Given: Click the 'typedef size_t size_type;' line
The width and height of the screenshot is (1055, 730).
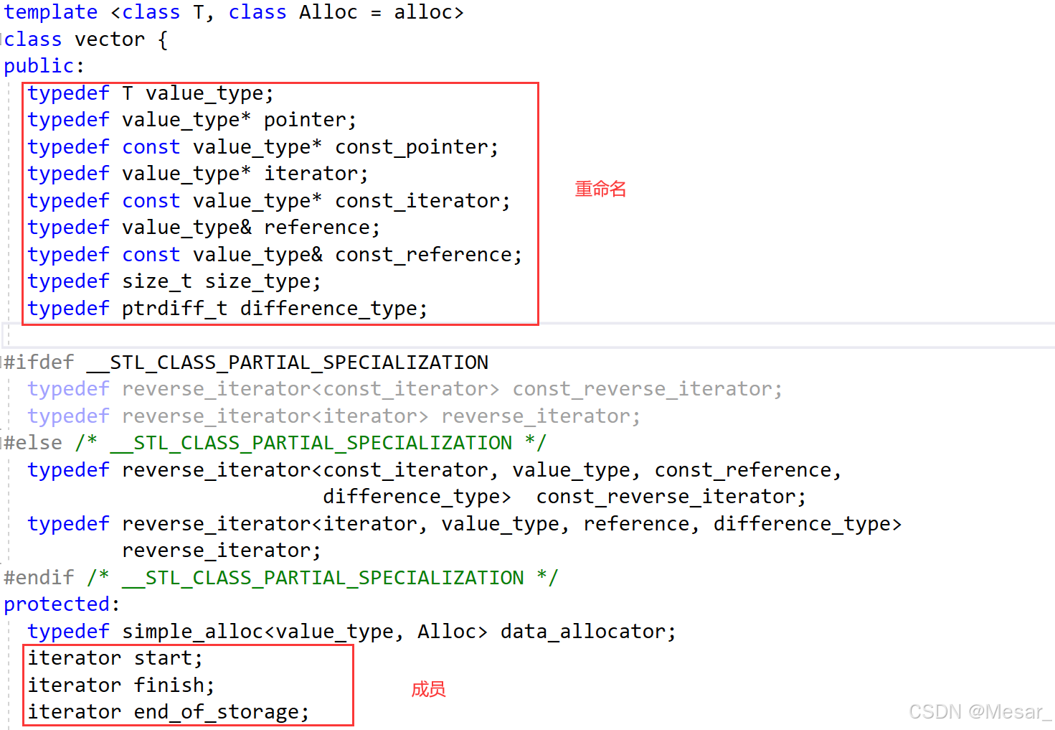Looking at the screenshot, I should point(174,281).
